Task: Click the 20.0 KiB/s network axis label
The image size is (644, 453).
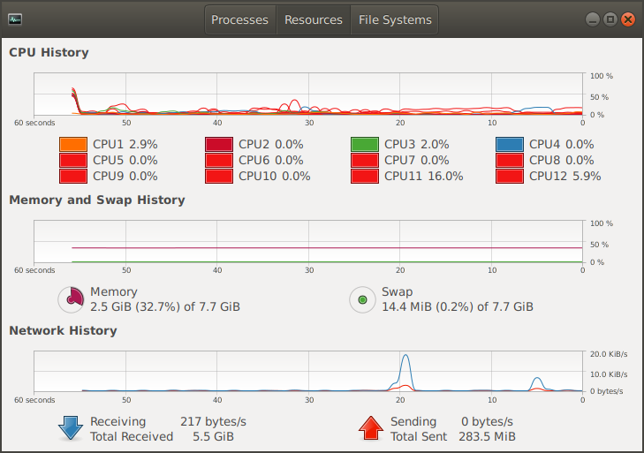Action: click(609, 354)
